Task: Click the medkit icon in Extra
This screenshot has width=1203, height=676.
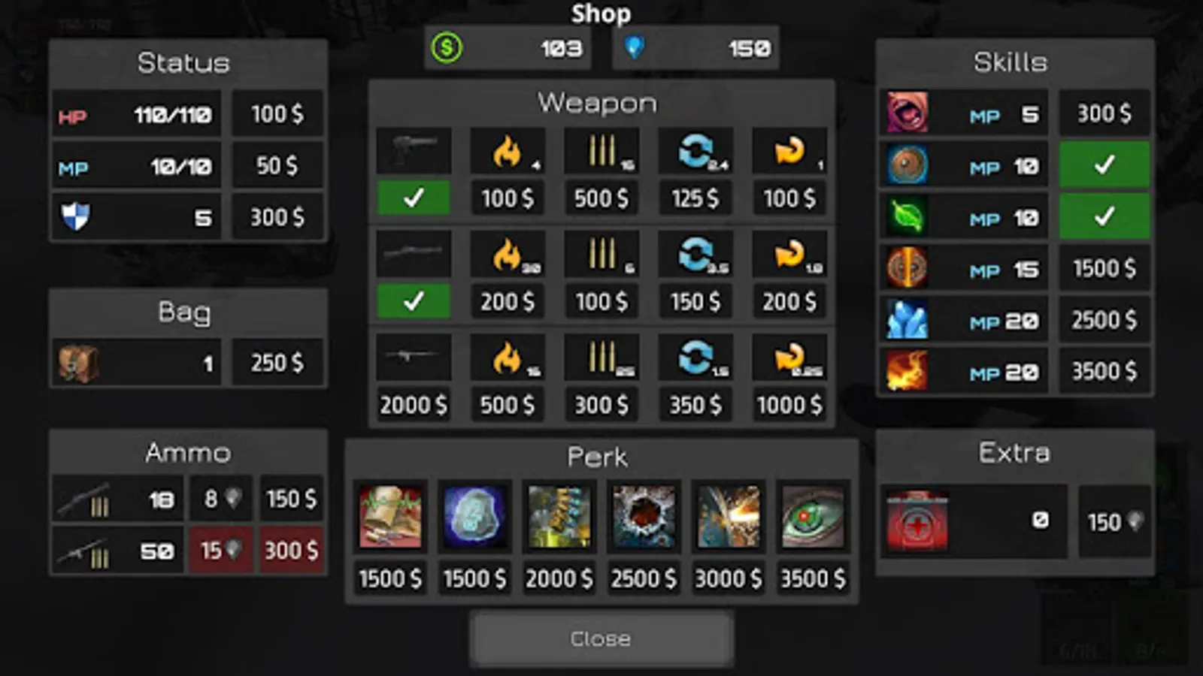Action: tap(917, 521)
